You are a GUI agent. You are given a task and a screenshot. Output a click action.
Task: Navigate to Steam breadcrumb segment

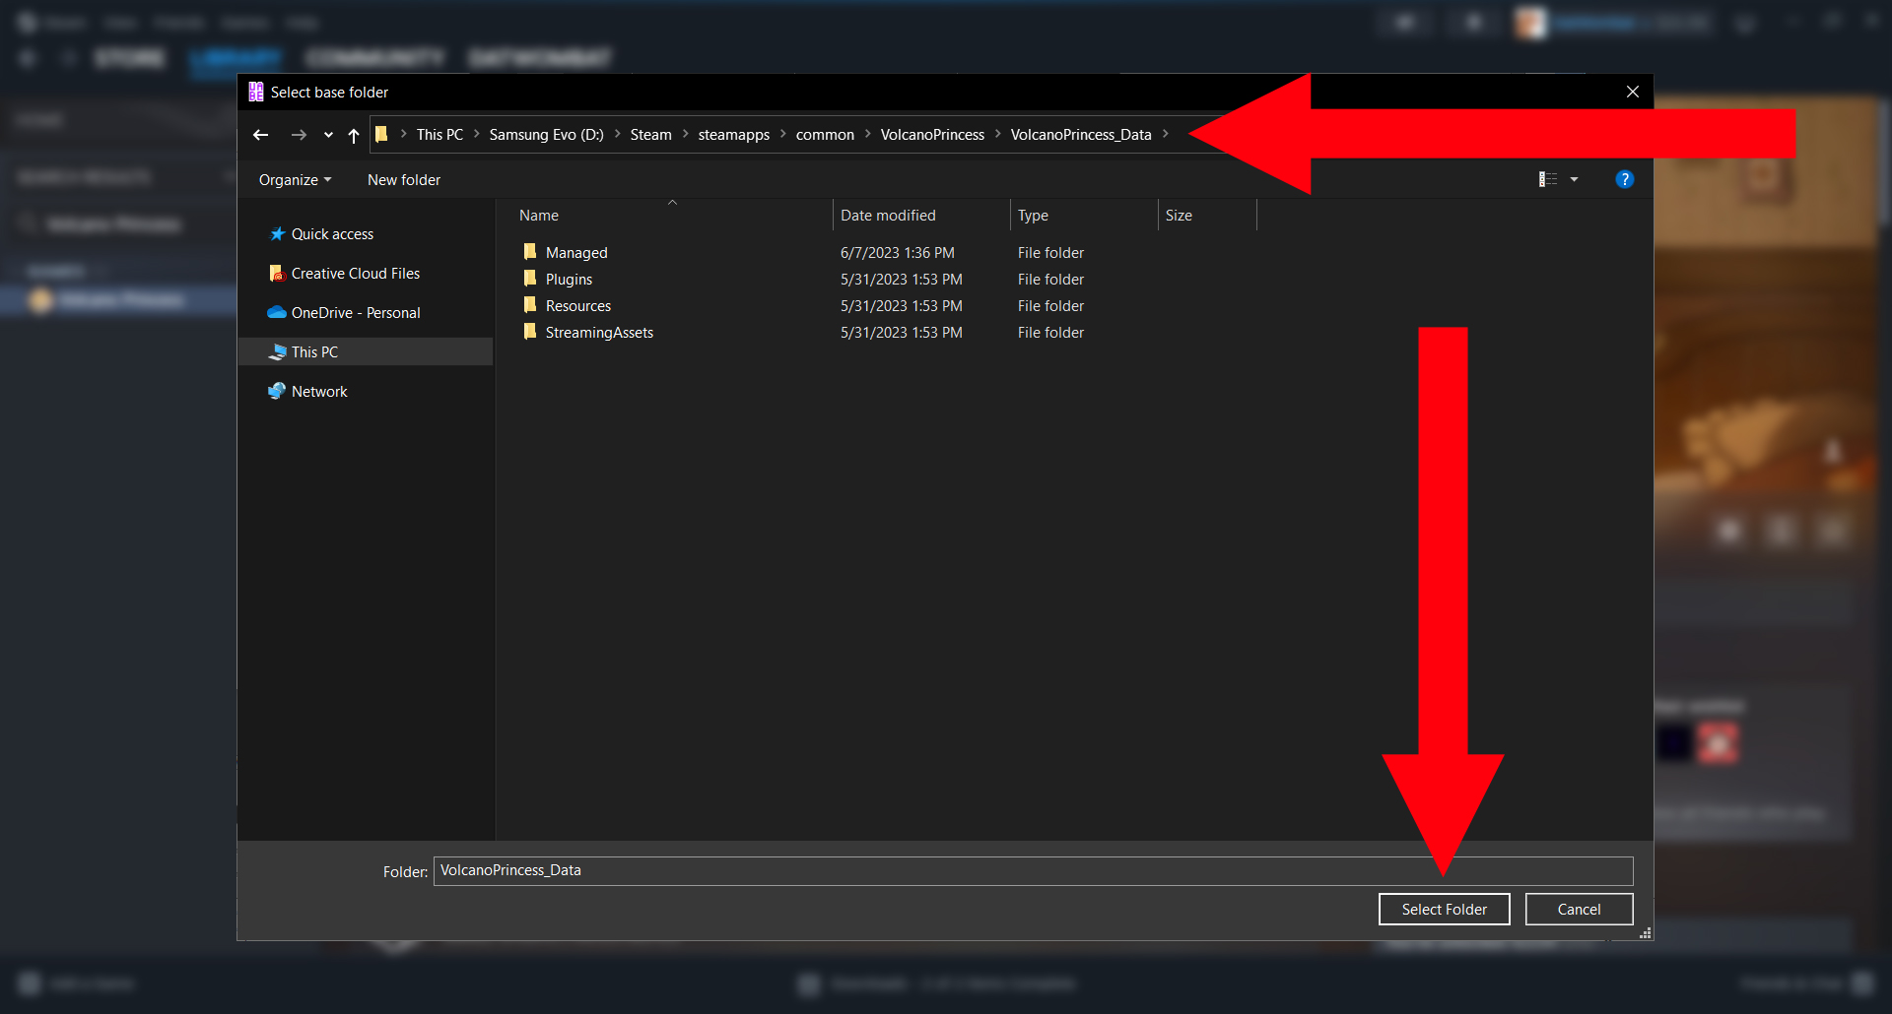tap(650, 135)
